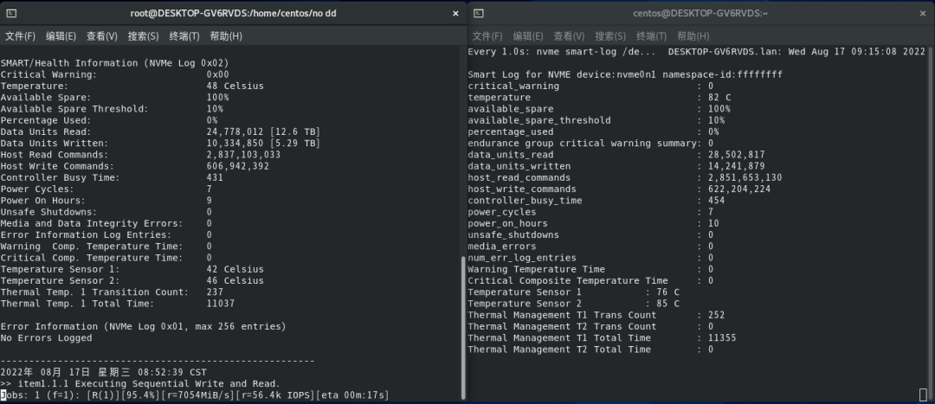
Task: Open 文件(F) menu in right terminal
Action: [x=487, y=36]
